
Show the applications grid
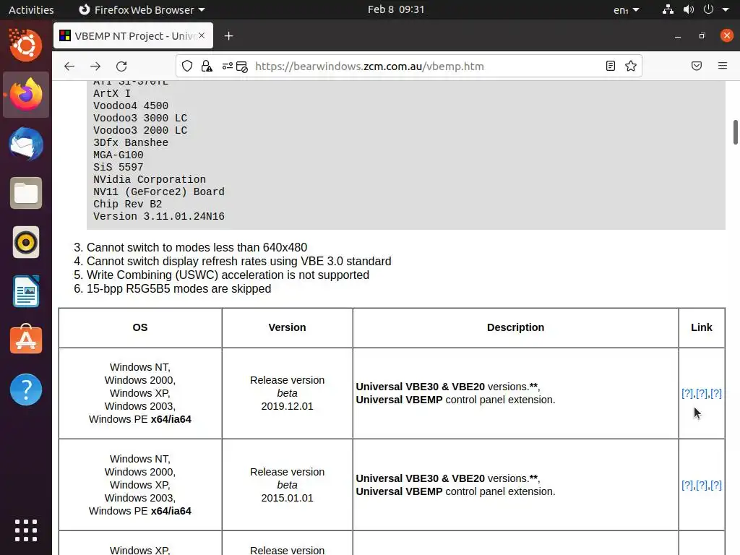coord(26,530)
